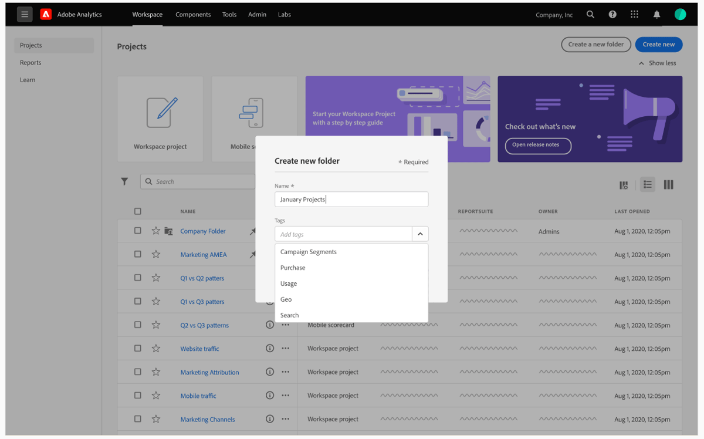Open the hamburger menu next to Adobe logo

coord(24,14)
